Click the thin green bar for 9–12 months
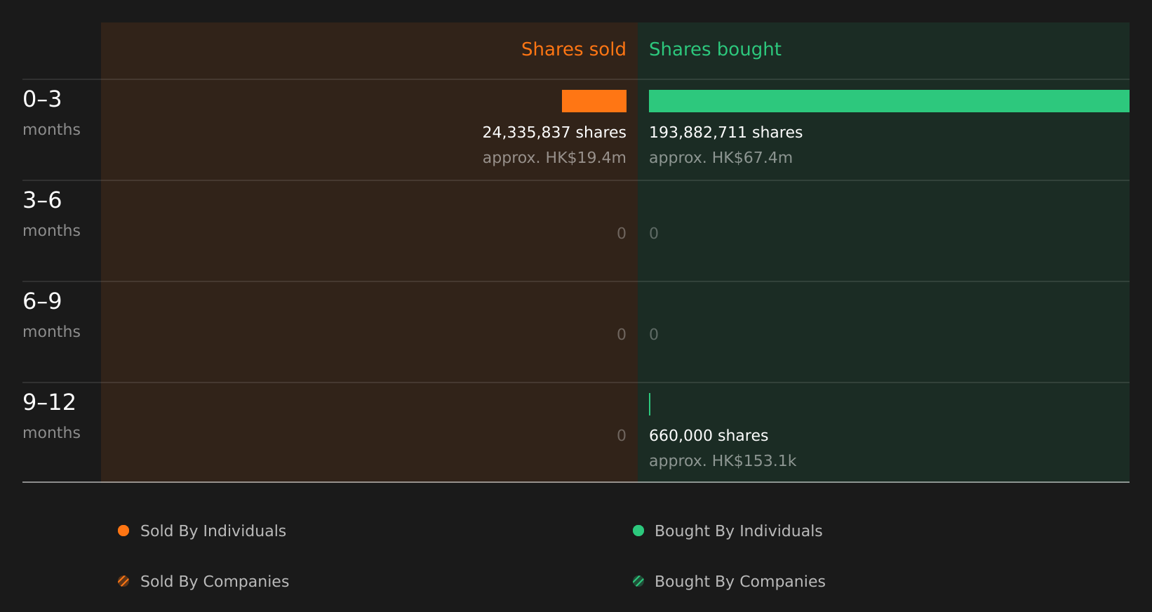 click(x=650, y=404)
